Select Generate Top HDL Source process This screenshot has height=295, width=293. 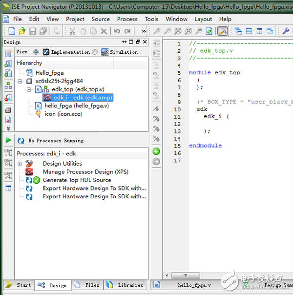(x=77, y=180)
